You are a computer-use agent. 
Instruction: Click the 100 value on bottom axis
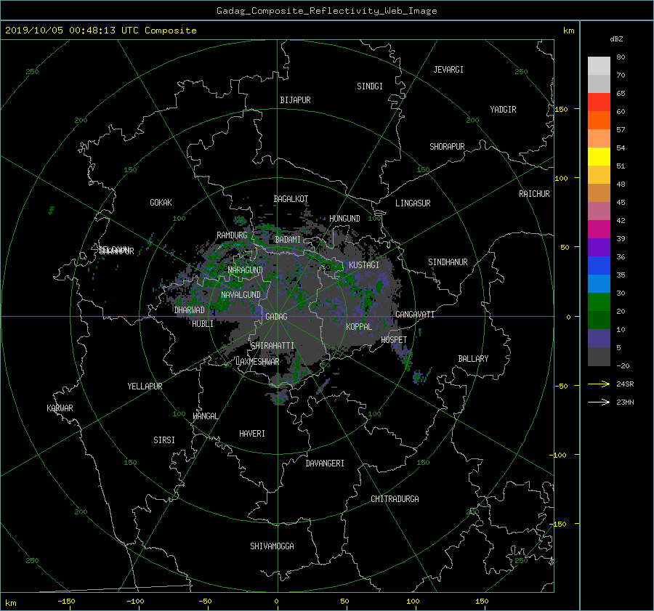pyautogui.click(x=413, y=602)
